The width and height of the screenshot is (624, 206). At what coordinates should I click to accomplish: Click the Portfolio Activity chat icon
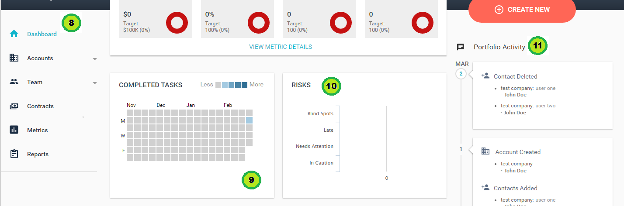tap(460, 47)
